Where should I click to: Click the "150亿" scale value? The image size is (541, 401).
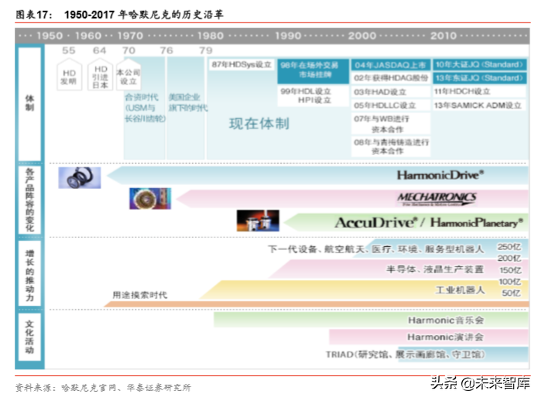510,270
